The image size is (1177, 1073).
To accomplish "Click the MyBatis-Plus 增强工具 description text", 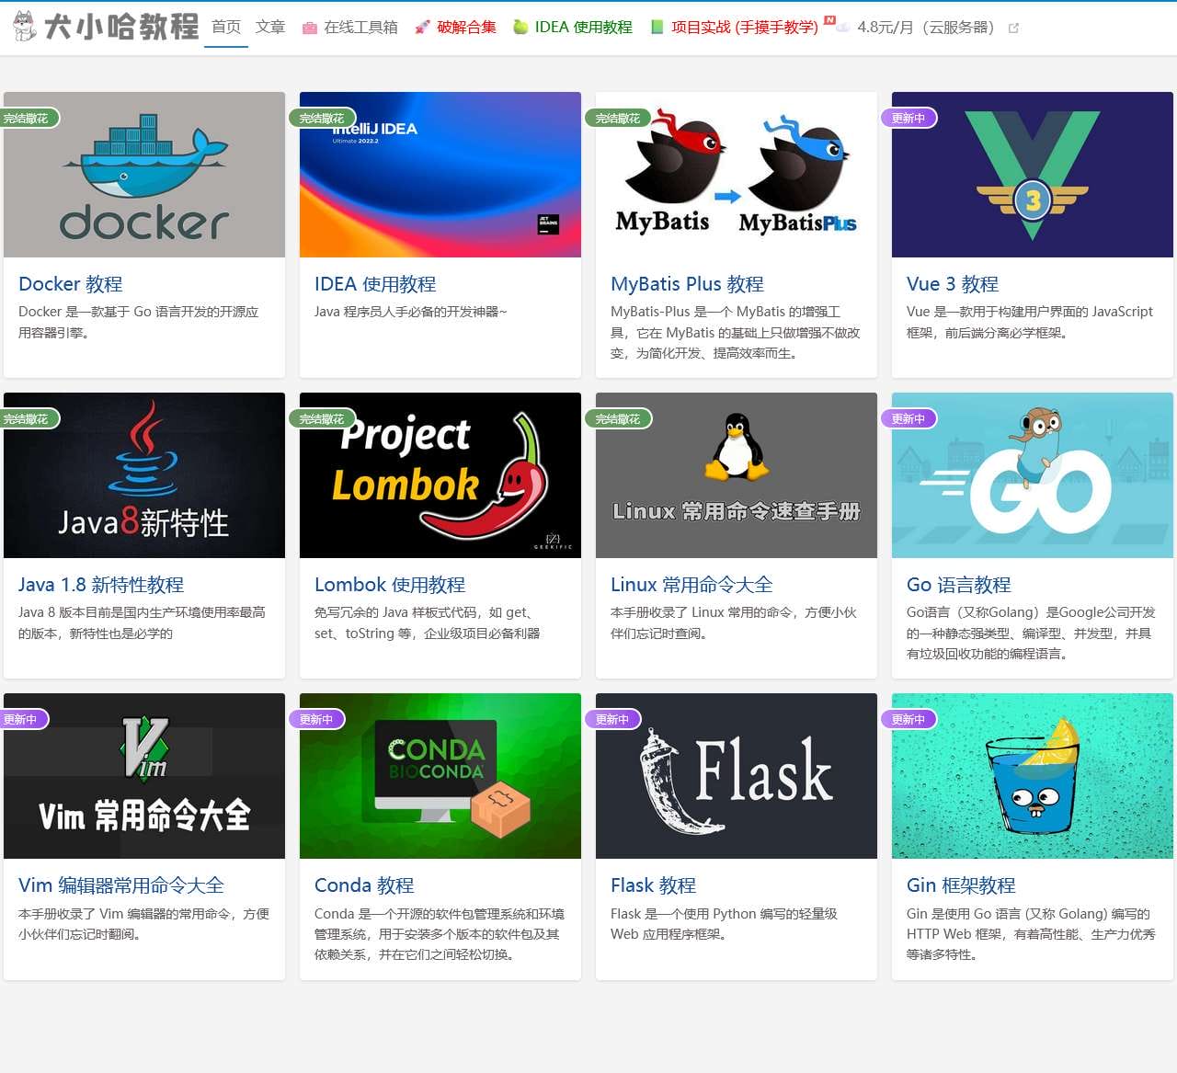I will click(736, 332).
